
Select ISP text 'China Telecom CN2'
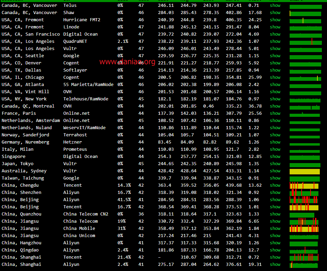point(86,214)
